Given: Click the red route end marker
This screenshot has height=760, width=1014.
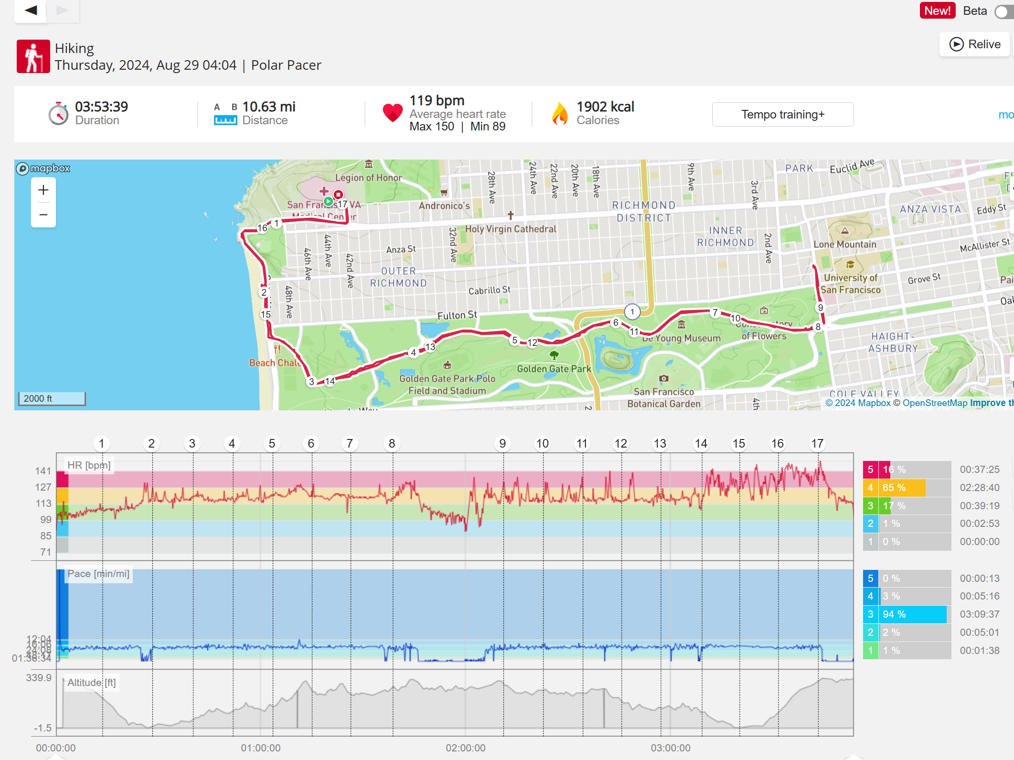Looking at the screenshot, I should click(338, 194).
